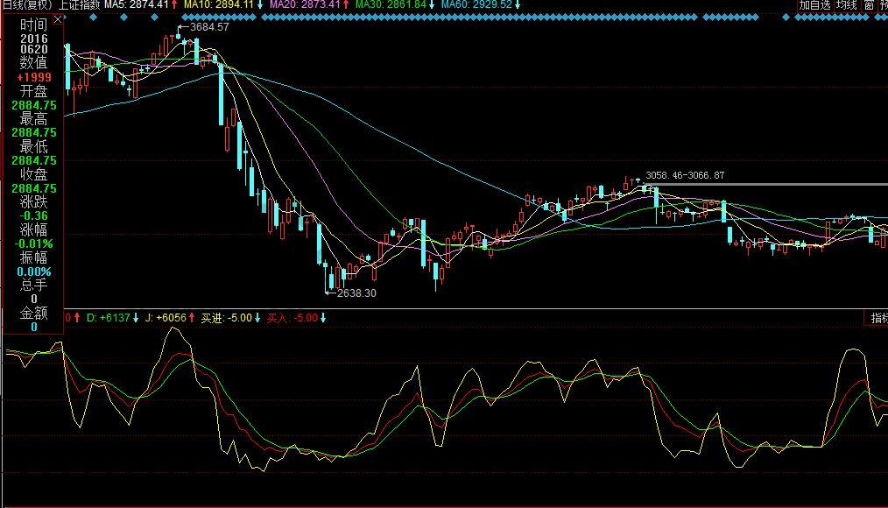Open the 指标 indicator tab
Screen dimensions: 888x508
pyautogui.click(x=877, y=317)
